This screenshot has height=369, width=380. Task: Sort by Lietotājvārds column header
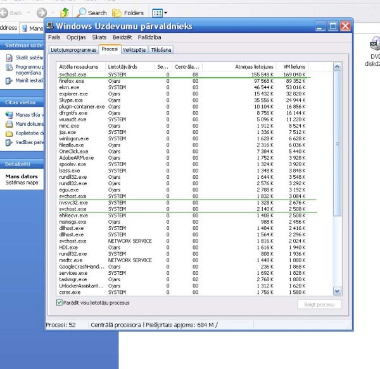130,67
